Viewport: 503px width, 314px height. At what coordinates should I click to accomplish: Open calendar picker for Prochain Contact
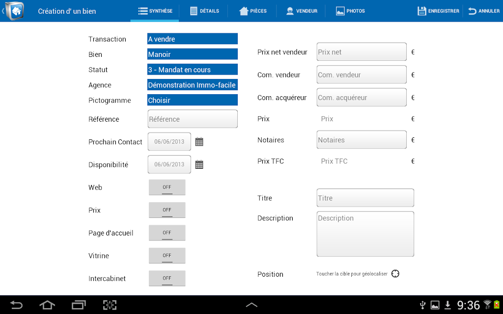[199, 142]
